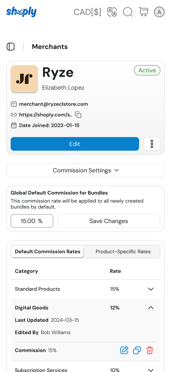This screenshot has width=171, height=372.
Task: Click Save Changes button
Action: coord(108,221)
